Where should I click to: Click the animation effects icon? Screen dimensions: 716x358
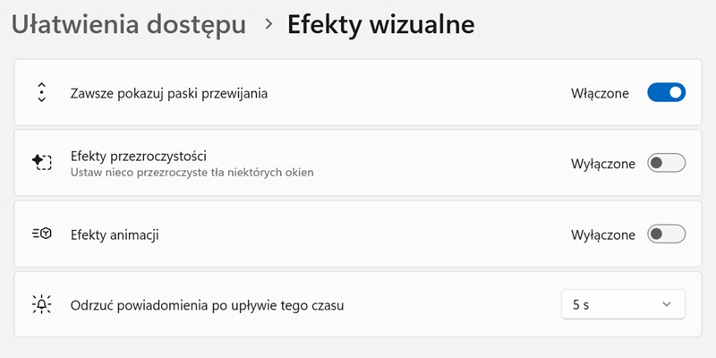coord(41,234)
